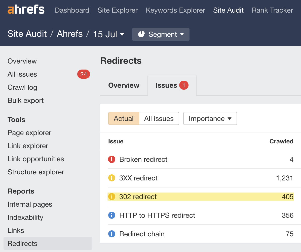Click the red 24 badge on All issues

pyautogui.click(x=83, y=74)
